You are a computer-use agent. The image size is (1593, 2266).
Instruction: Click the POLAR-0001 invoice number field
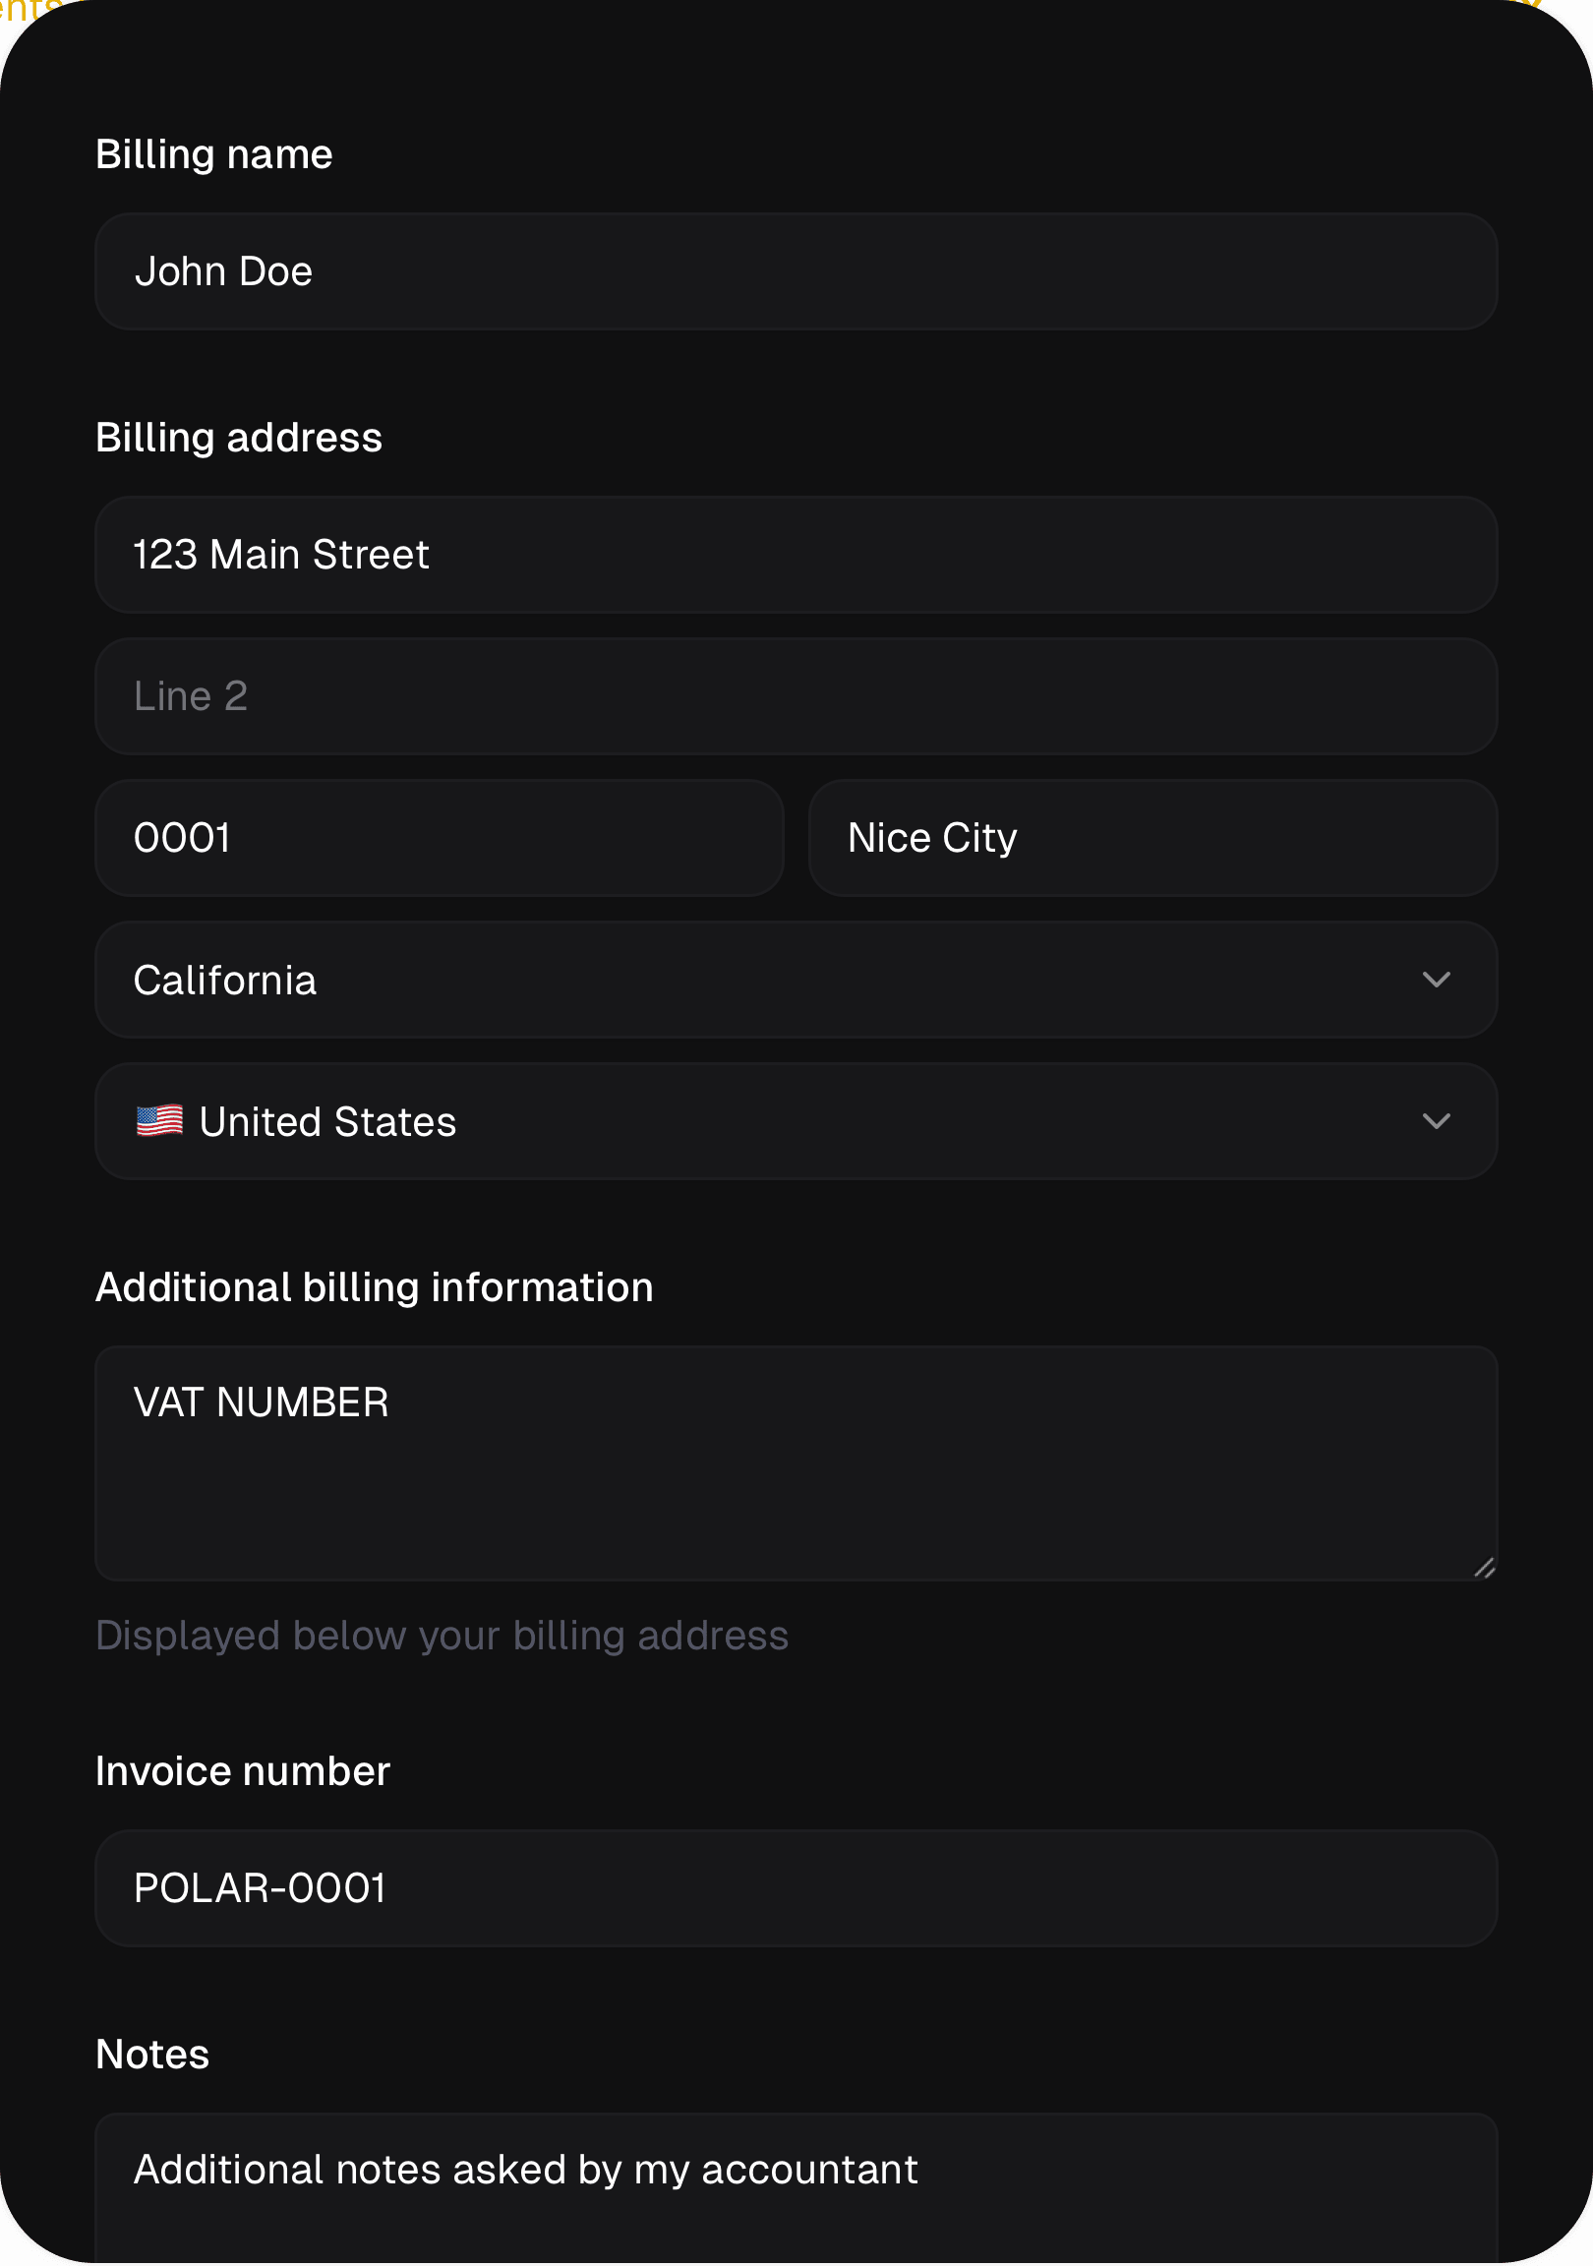tap(796, 1888)
